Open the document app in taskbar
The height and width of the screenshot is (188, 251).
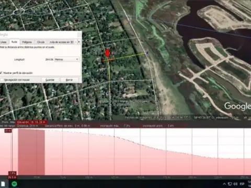click(3, 184)
